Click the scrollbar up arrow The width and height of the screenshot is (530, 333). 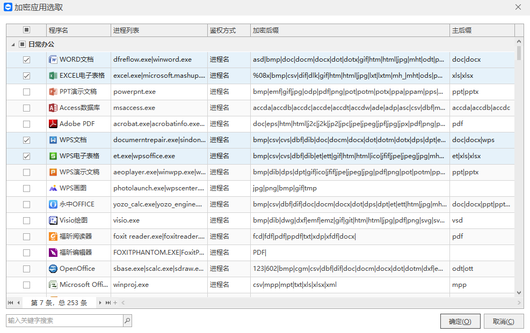pos(519,41)
